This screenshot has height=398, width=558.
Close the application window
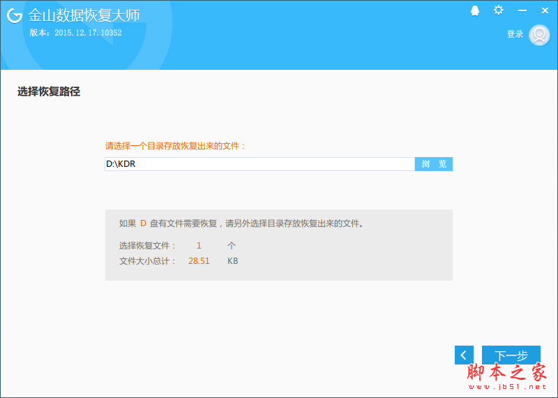545,10
